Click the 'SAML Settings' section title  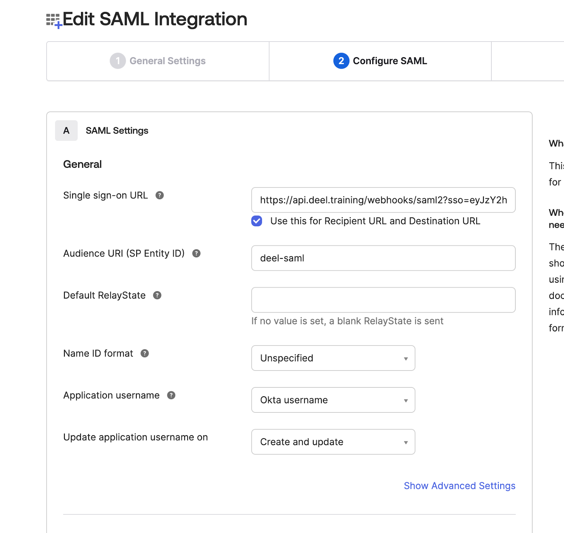(117, 131)
